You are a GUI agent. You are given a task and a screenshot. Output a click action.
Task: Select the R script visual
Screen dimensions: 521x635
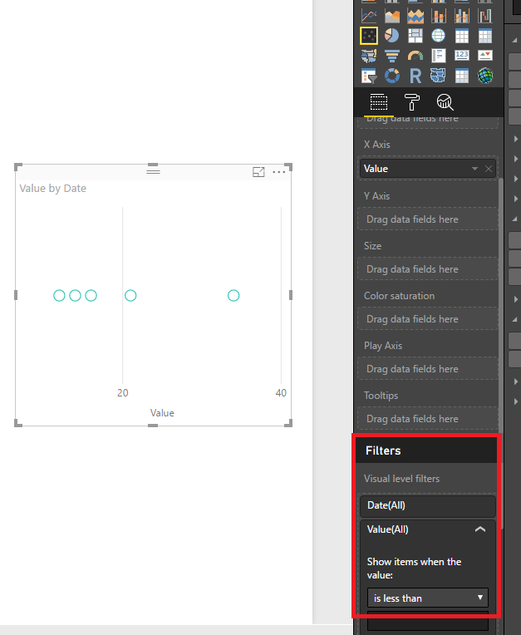(415, 76)
